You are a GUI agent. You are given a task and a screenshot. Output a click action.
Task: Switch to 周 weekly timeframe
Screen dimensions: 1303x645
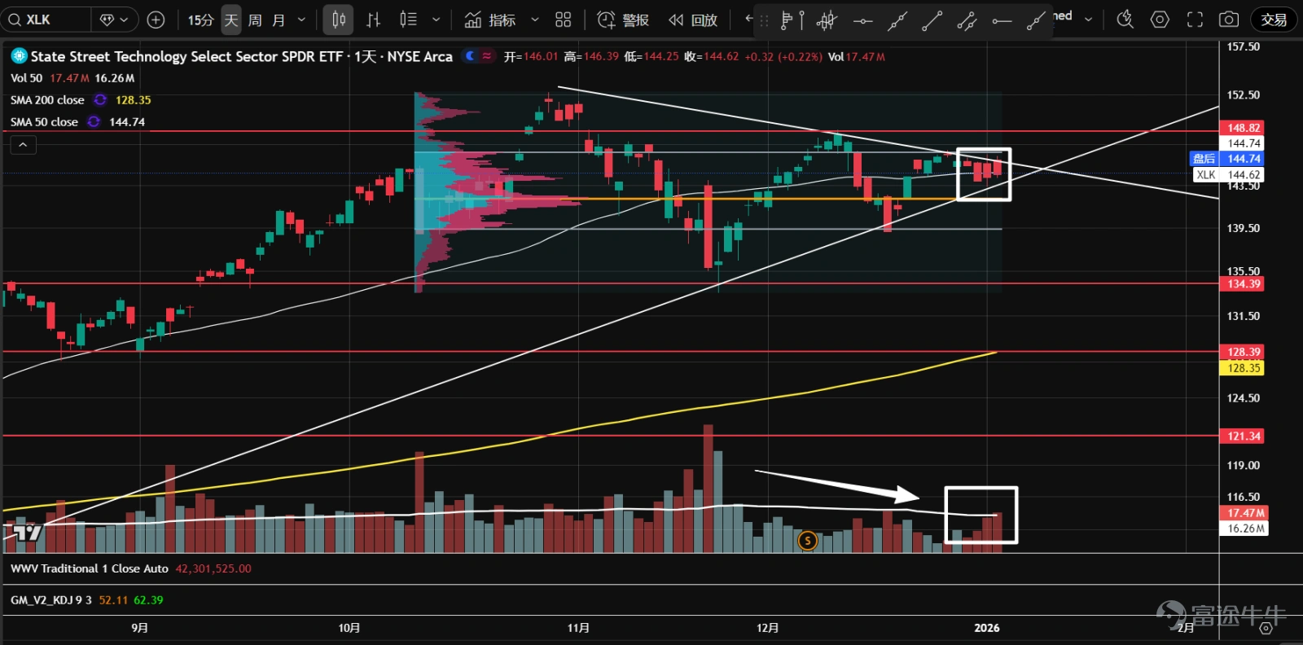(x=255, y=20)
